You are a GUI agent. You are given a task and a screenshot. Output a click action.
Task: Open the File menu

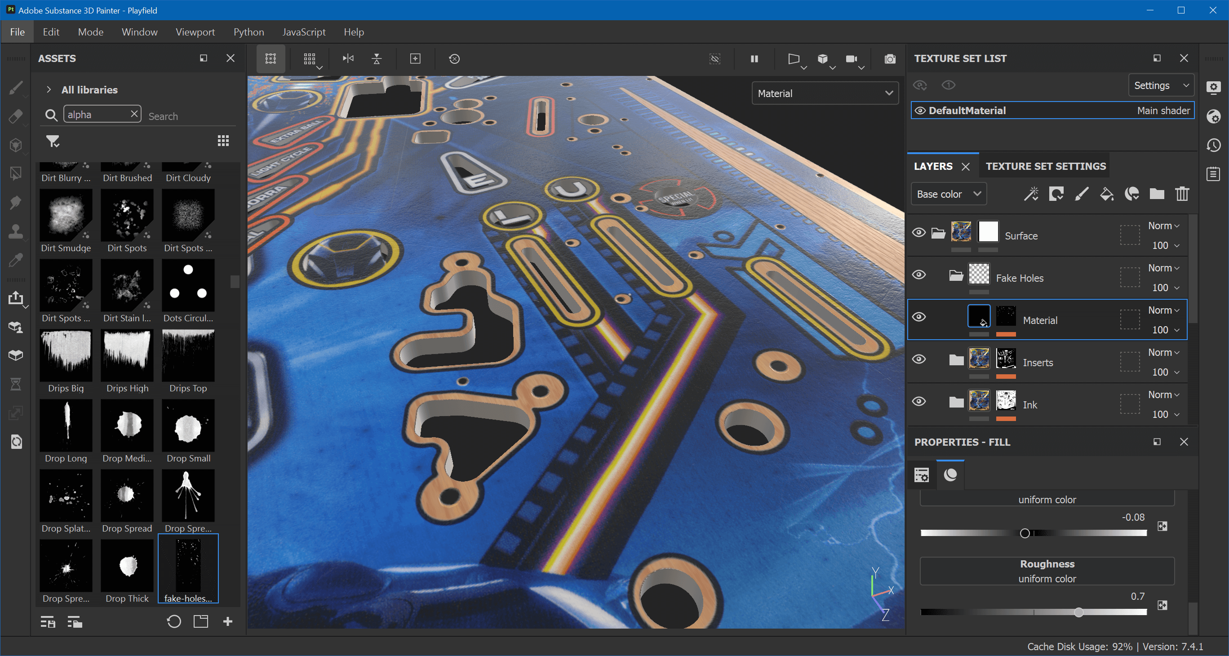pyautogui.click(x=17, y=32)
